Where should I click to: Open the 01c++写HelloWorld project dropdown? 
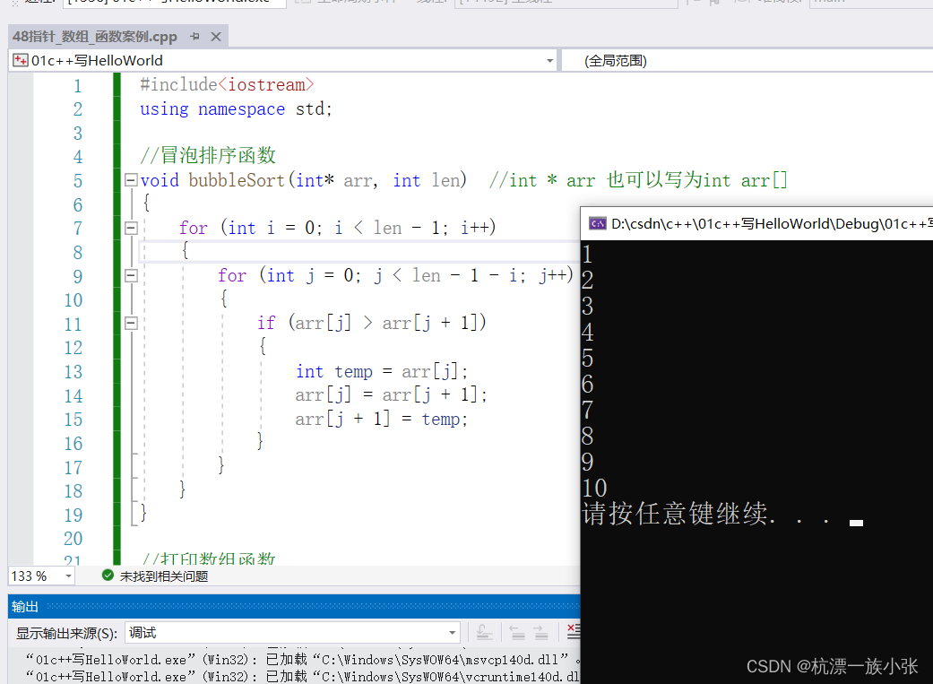point(549,61)
